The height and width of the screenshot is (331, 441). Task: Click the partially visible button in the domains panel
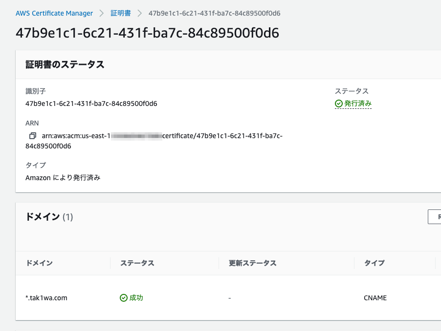(x=435, y=217)
